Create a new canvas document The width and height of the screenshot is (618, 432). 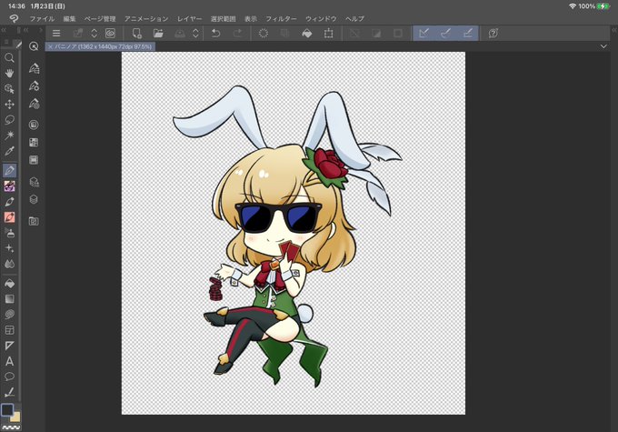(x=136, y=33)
